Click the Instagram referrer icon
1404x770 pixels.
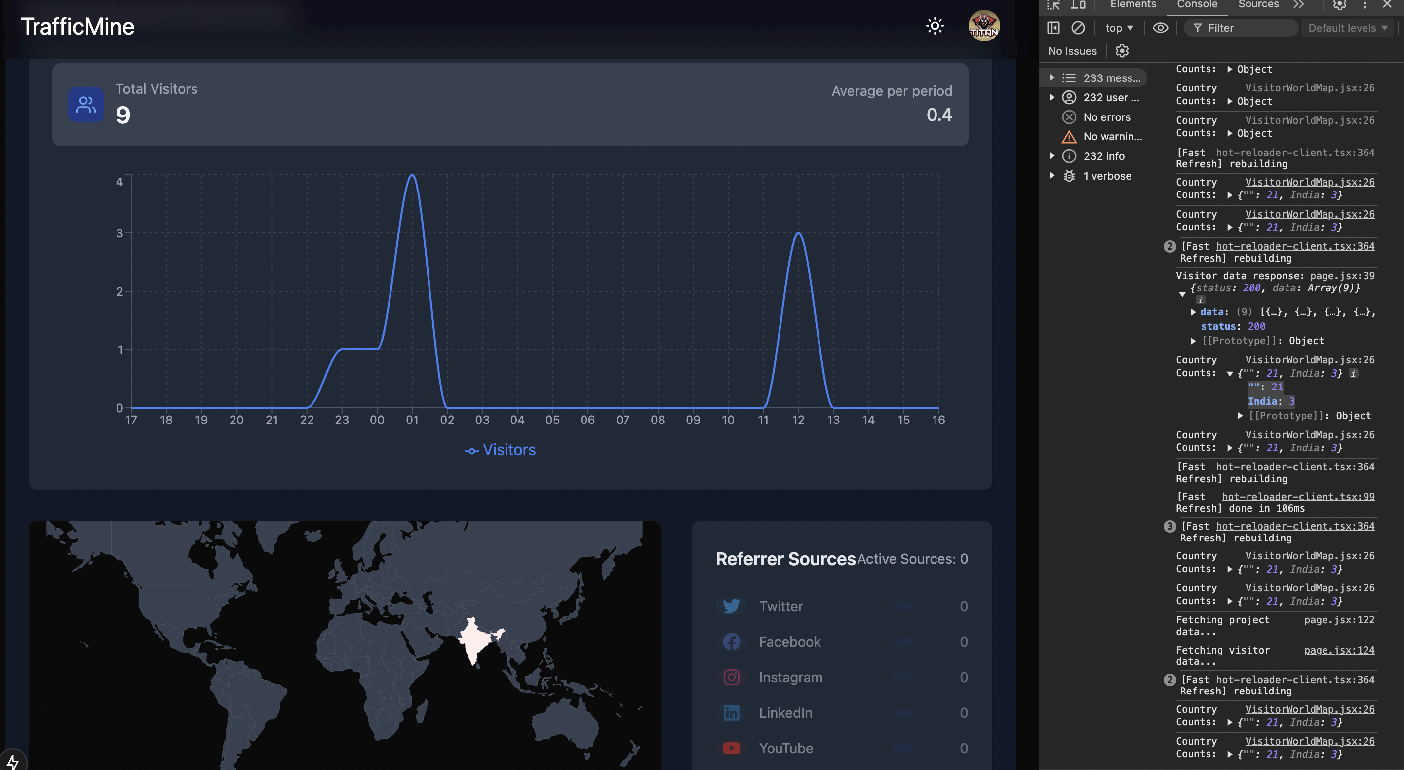[731, 677]
